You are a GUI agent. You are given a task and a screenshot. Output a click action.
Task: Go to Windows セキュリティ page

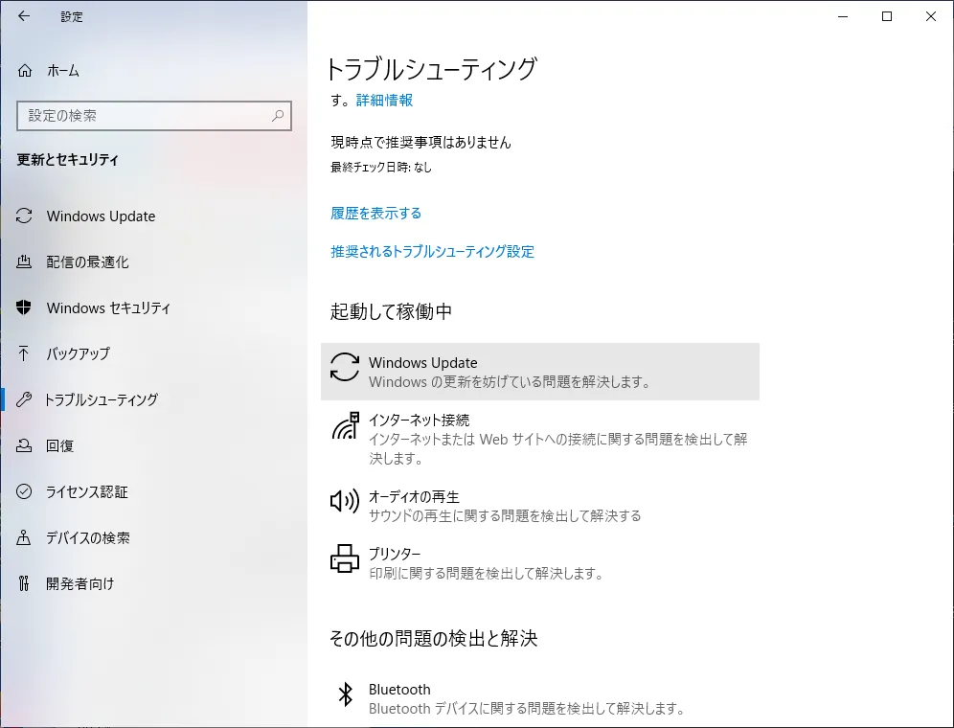point(108,308)
